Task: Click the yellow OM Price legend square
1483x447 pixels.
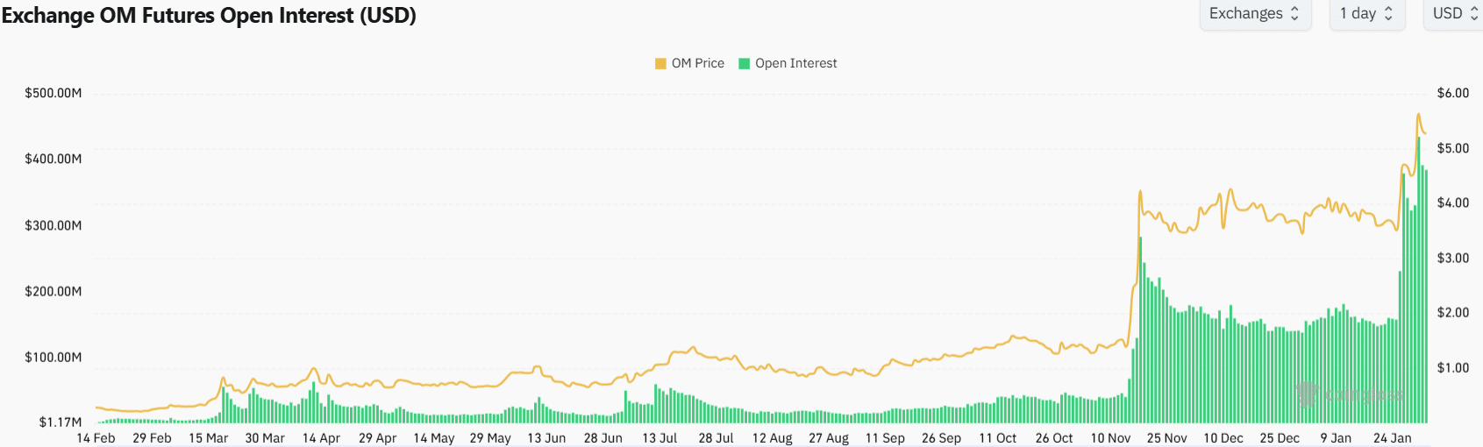Action: [660, 64]
